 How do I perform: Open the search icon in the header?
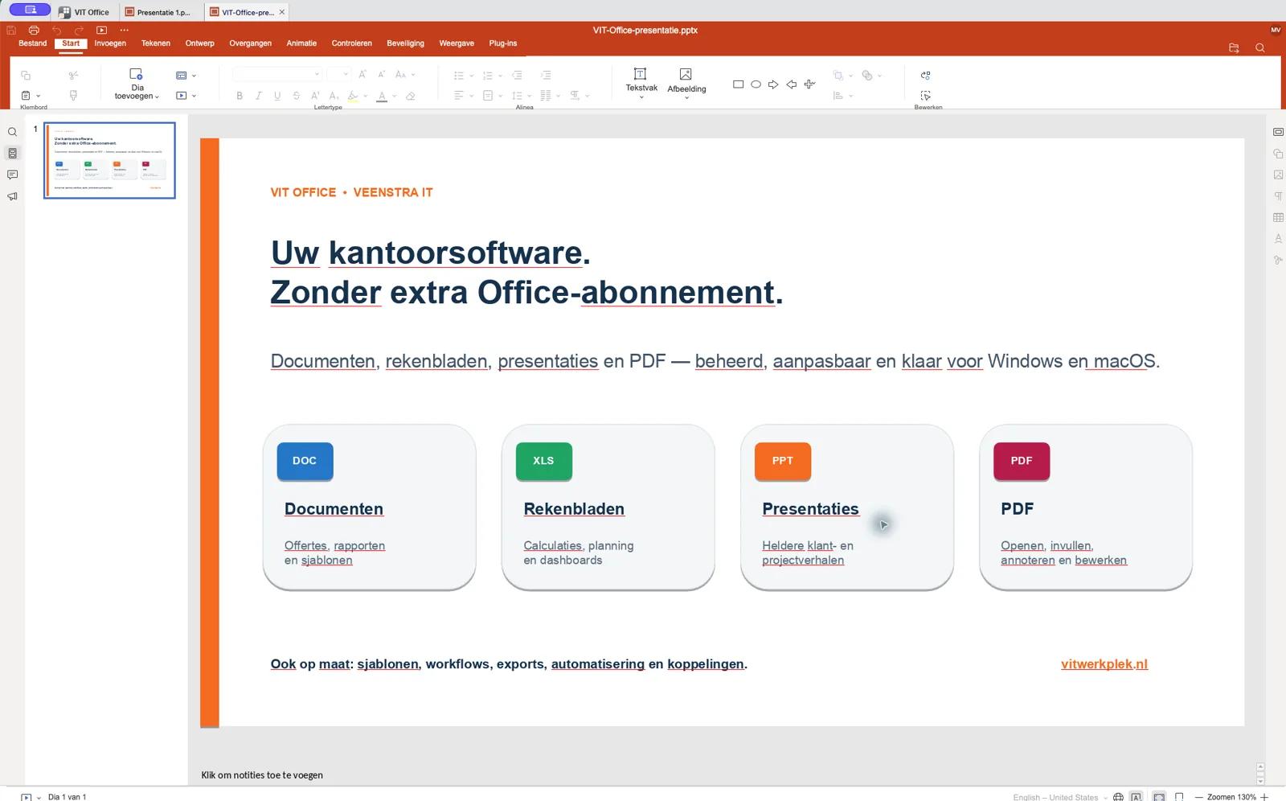[x=1260, y=48]
